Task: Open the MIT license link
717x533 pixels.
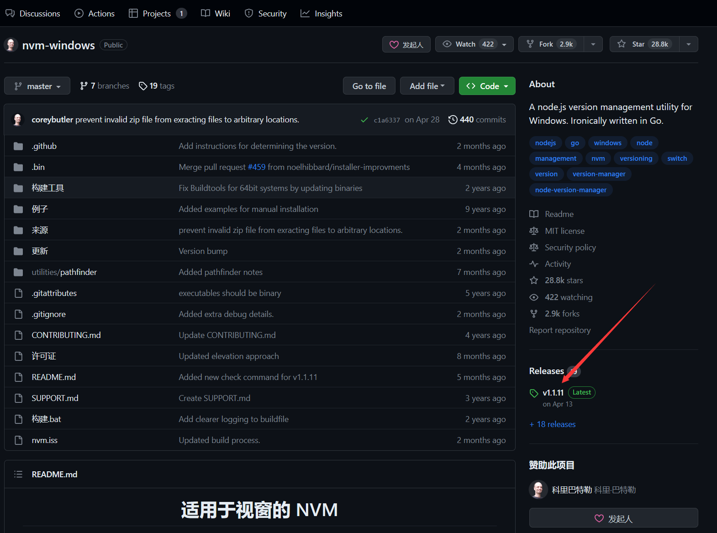Action: pyautogui.click(x=557, y=231)
